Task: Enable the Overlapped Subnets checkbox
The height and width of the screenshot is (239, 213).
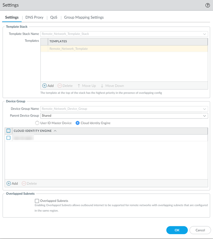Action: (37, 201)
